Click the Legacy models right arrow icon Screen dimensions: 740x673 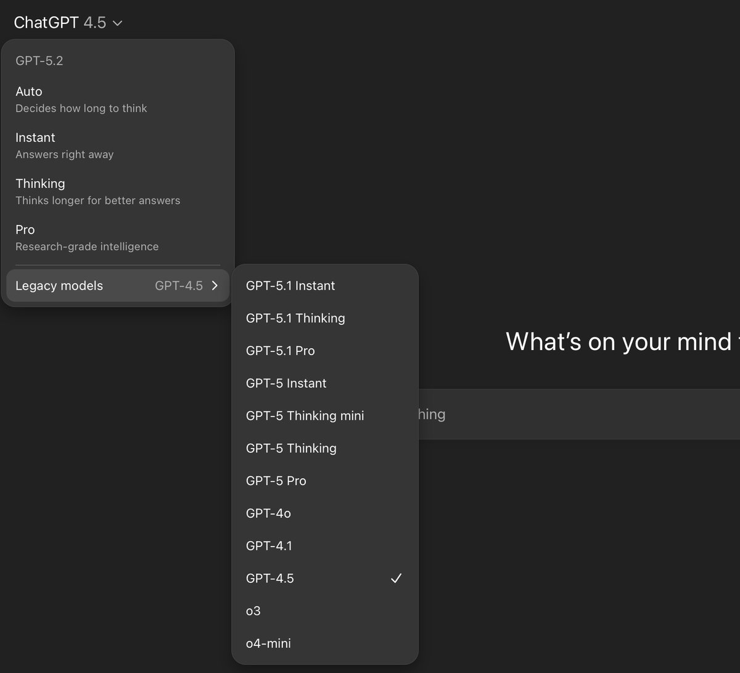coord(215,285)
